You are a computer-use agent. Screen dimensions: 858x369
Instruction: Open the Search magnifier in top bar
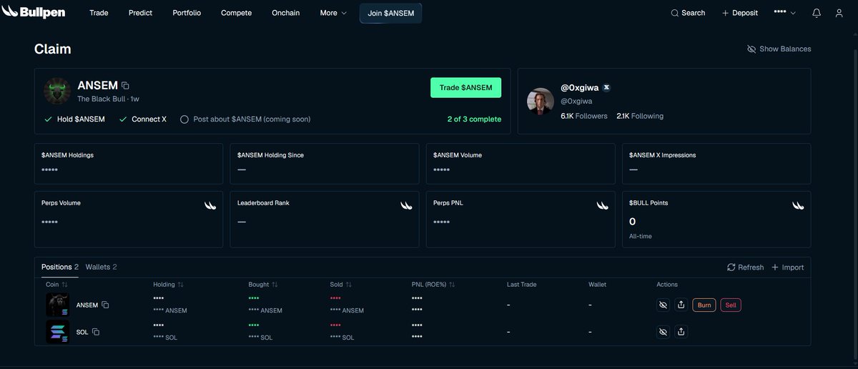click(x=674, y=13)
